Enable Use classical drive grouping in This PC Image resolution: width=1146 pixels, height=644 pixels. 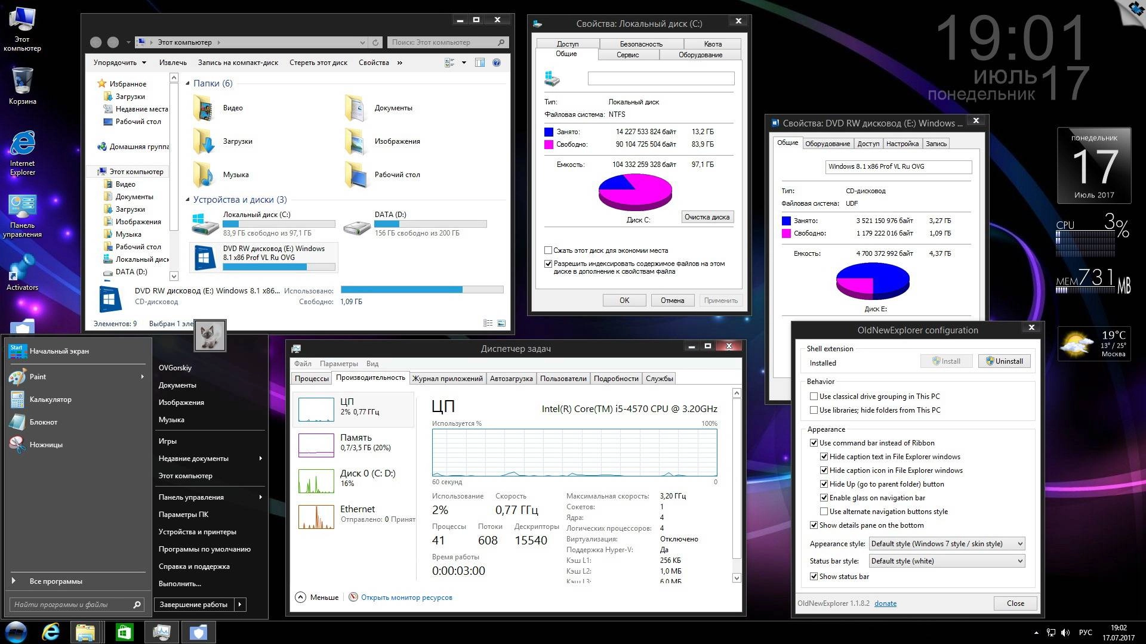click(814, 397)
